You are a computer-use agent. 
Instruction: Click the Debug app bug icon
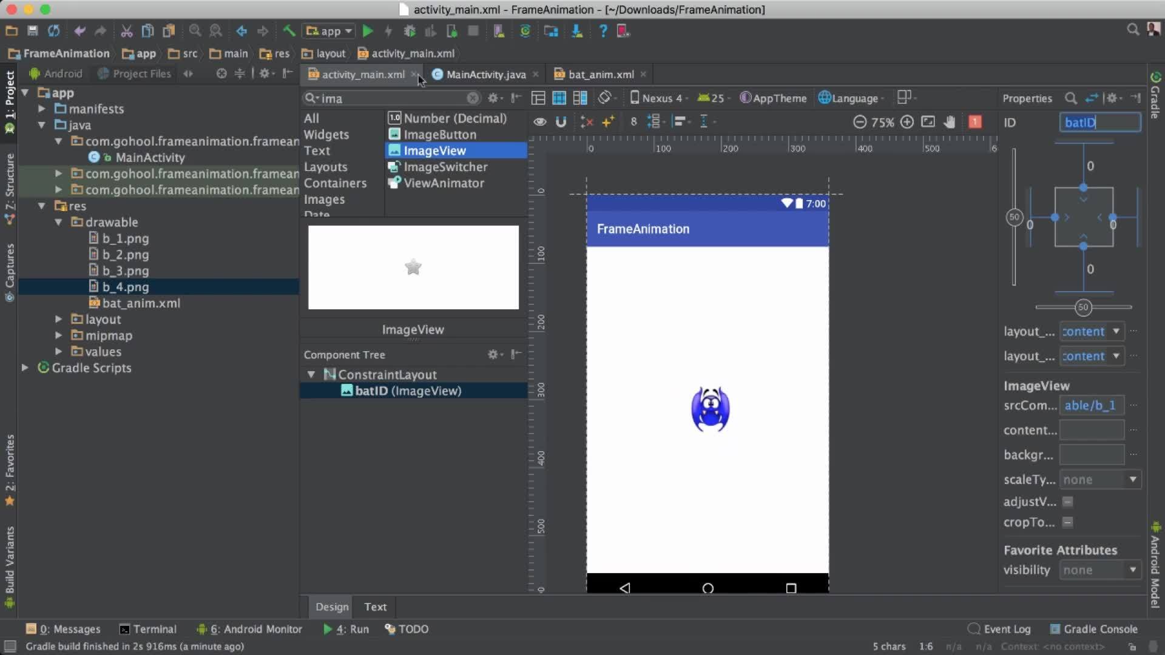[x=410, y=31]
